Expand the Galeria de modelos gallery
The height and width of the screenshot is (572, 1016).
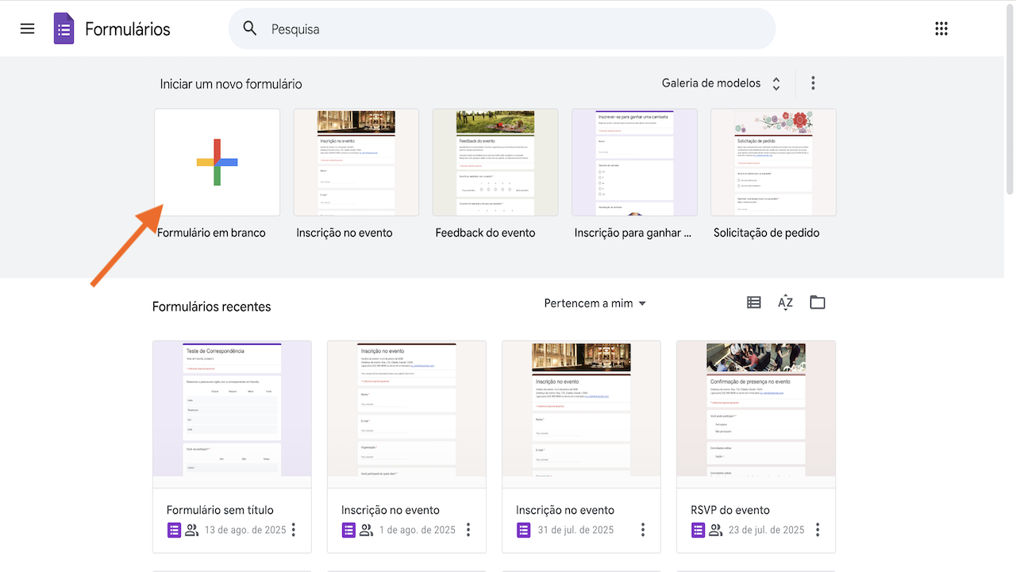point(721,83)
